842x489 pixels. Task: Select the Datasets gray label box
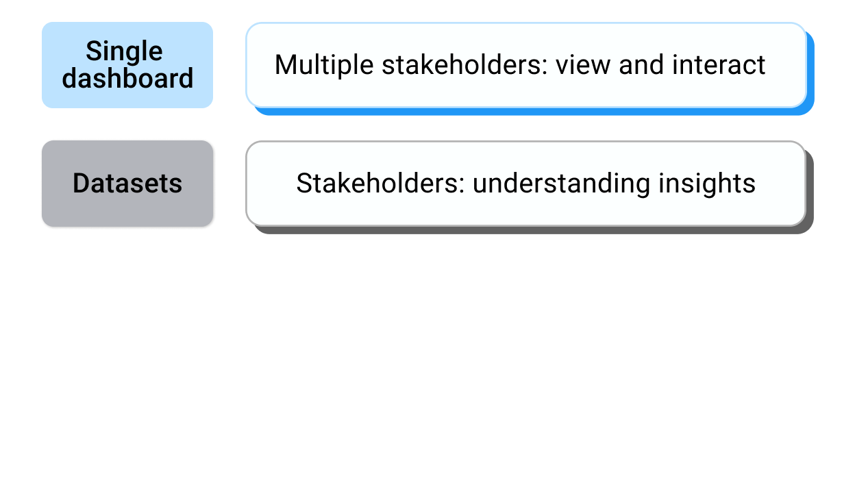127,184
